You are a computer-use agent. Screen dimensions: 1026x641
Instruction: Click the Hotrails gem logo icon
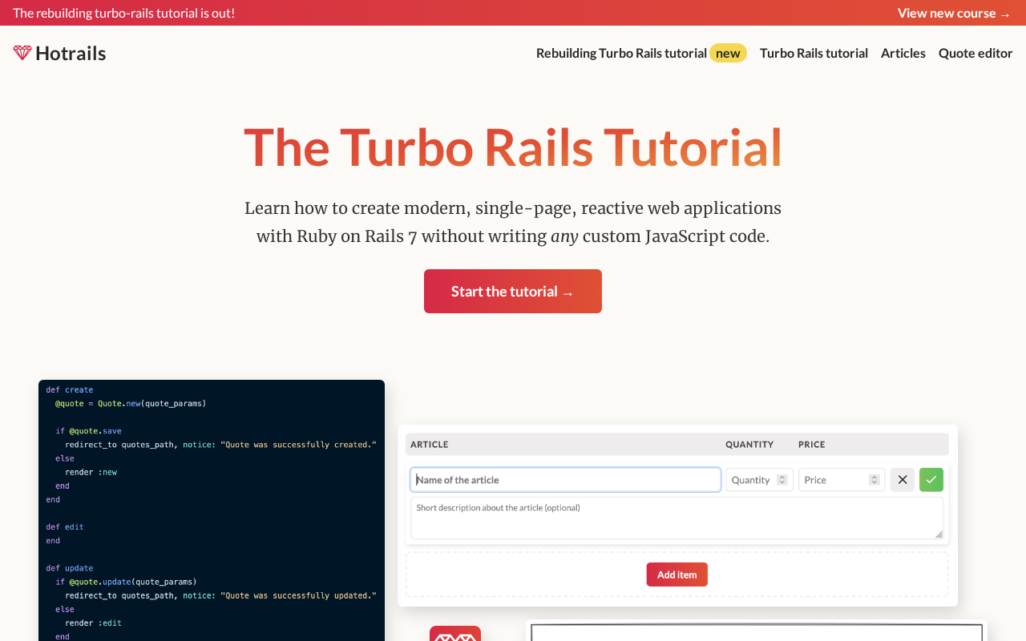click(x=22, y=53)
